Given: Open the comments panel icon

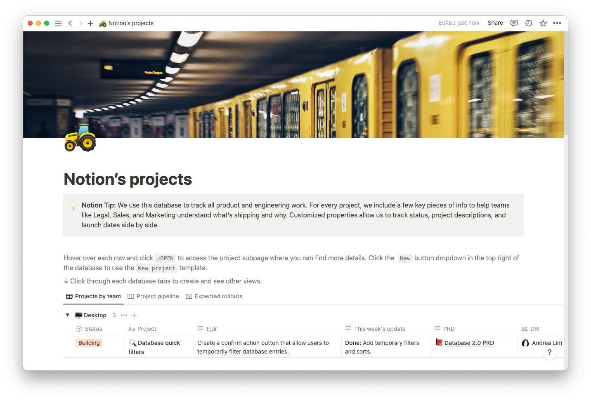Looking at the screenshot, I should [514, 23].
